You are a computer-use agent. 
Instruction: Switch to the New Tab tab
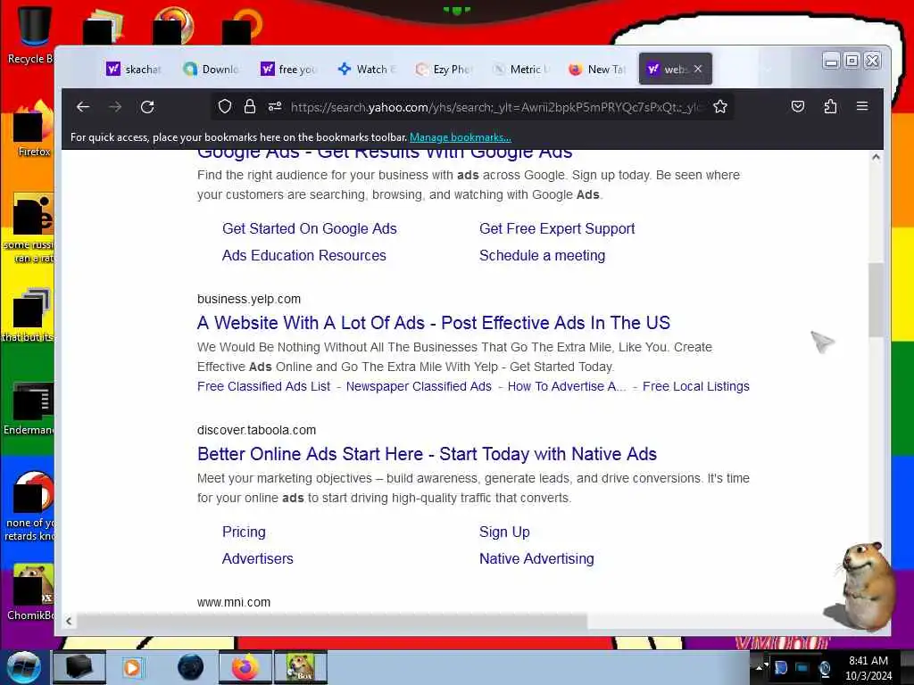[596, 70]
